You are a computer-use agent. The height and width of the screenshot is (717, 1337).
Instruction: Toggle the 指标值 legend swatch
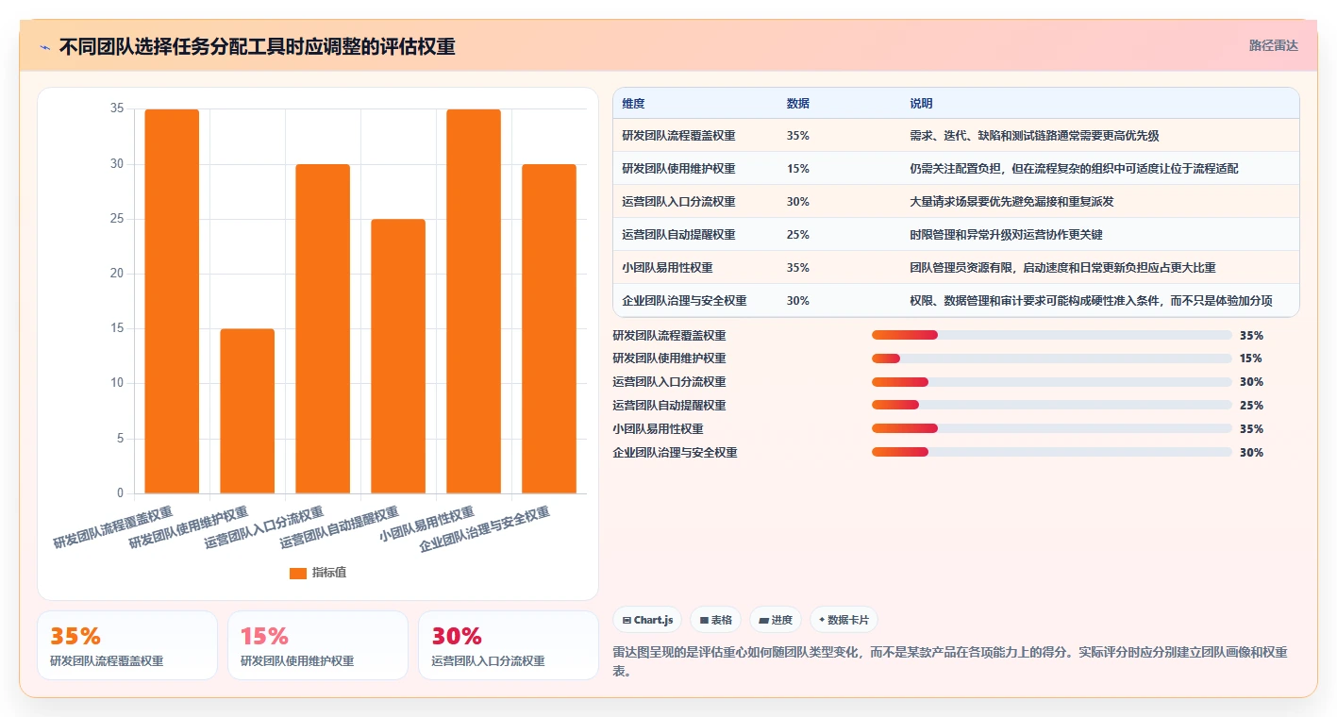pyautogui.click(x=298, y=573)
